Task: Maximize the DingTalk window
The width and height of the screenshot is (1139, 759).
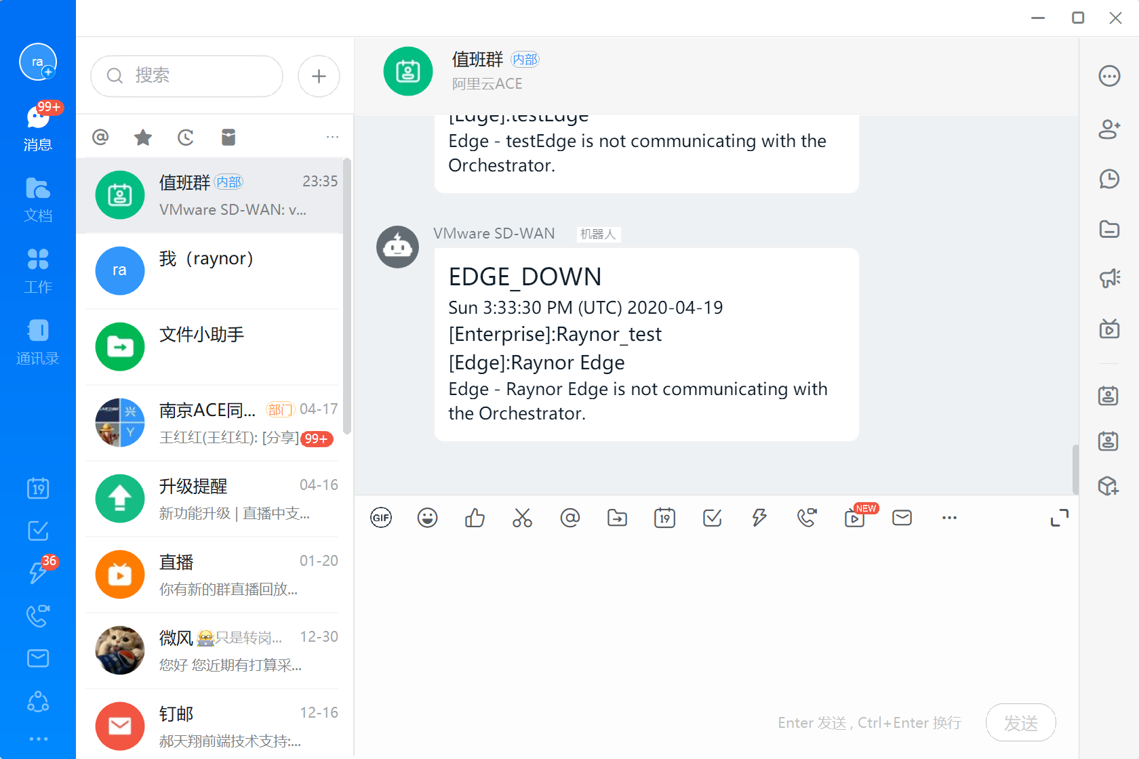Action: click(x=1078, y=18)
